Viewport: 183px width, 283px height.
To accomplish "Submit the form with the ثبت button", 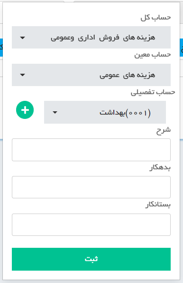I will pos(91,259).
